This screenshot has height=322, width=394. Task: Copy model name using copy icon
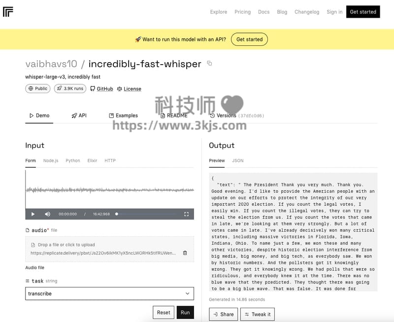[209, 64]
